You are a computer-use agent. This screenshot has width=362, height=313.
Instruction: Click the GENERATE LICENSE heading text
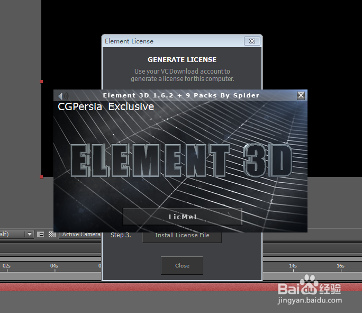(x=182, y=60)
